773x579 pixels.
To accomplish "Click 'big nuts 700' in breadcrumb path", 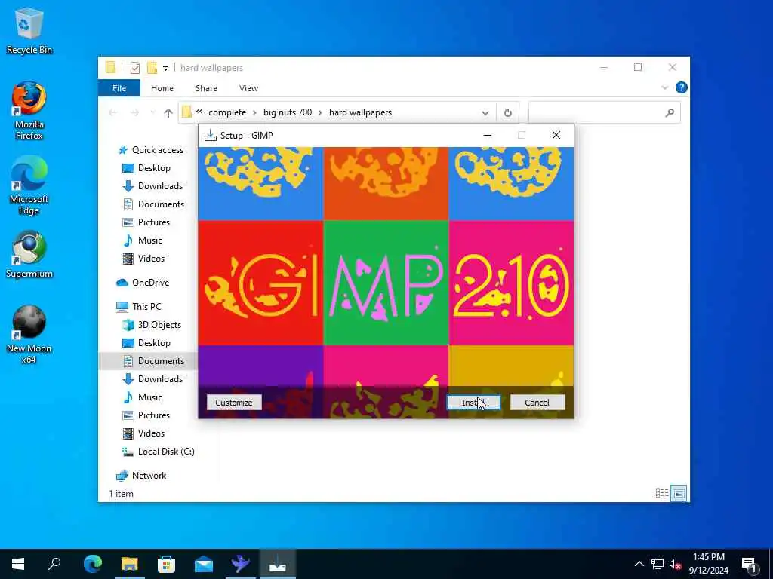I will 288,112.
